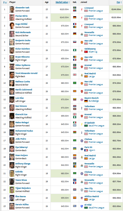
Task: Click the Atlético Madrid crest icon
Action: tap(82, 198)
